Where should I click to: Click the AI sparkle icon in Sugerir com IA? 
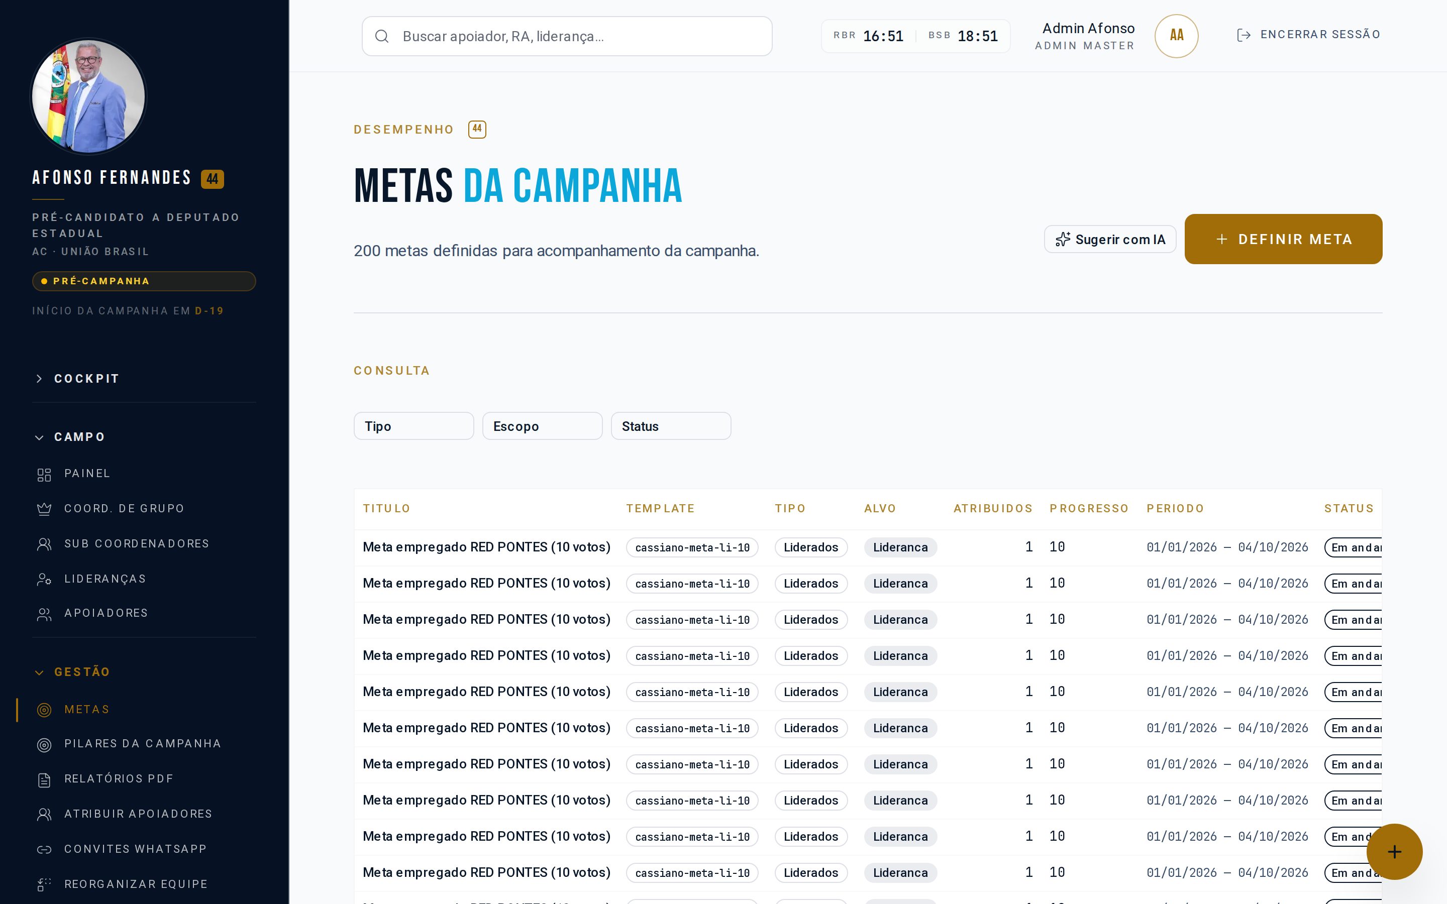click(x=1063, y=239)
